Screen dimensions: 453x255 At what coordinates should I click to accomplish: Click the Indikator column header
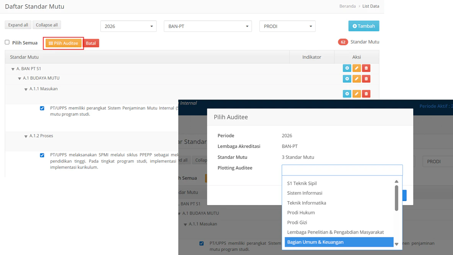tap(312, 57)
